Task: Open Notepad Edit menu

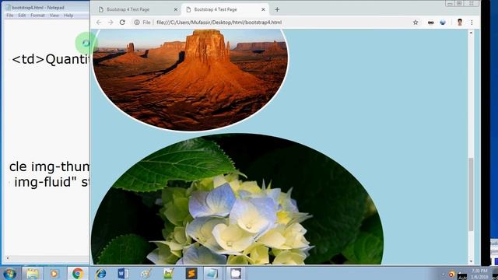Action: [22, 16]
